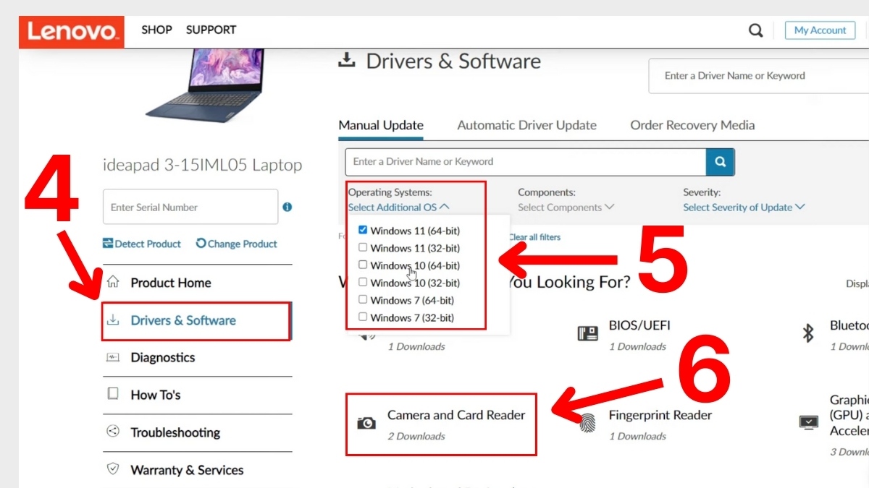Image resolution: width=869 pixels, height=488 pixels.
Task: Click the top-right driver keyword search box
Action: (x=758, y=76)
